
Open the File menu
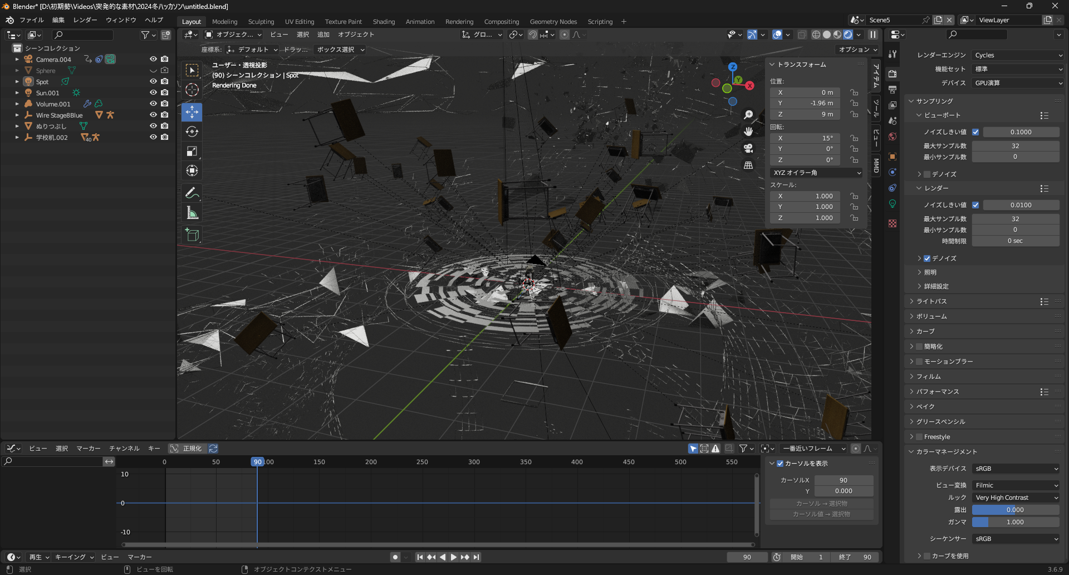click(x=31, y=20)
